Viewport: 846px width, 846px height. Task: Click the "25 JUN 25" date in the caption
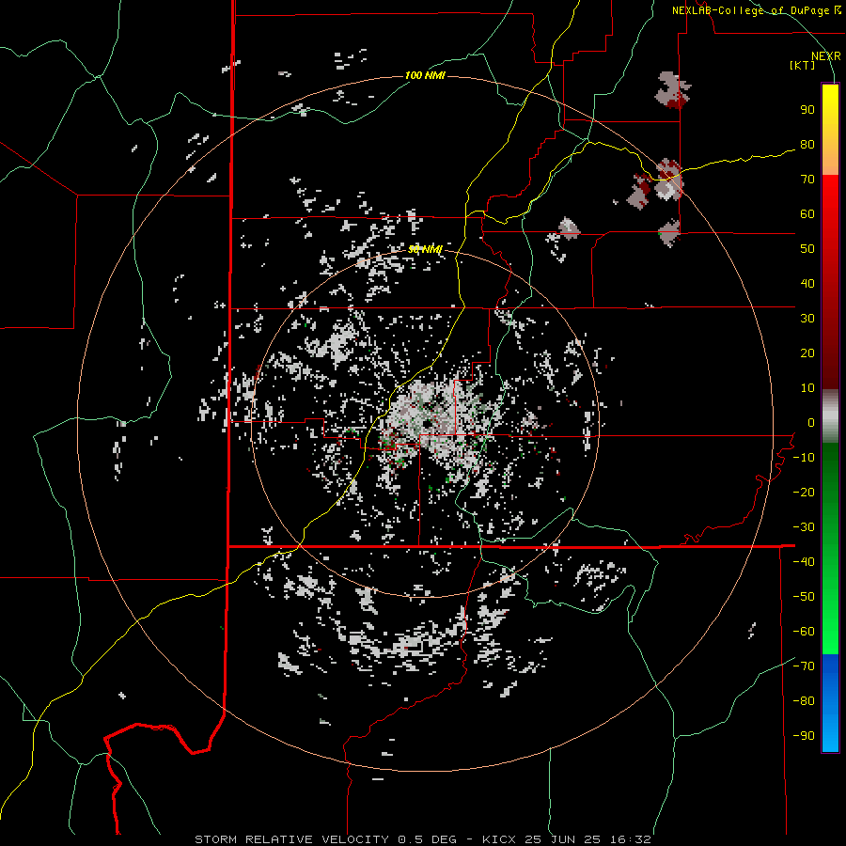[x=563, y=839]
